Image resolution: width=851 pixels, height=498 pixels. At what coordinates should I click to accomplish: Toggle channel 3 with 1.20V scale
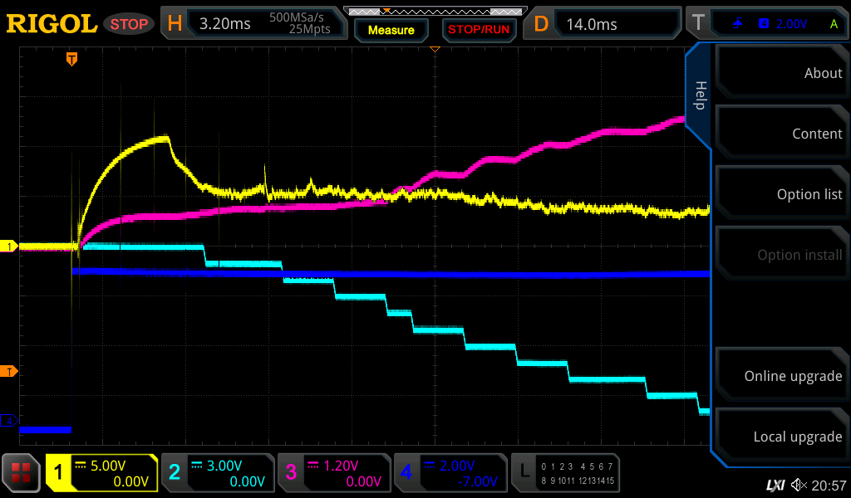point(334,473)
